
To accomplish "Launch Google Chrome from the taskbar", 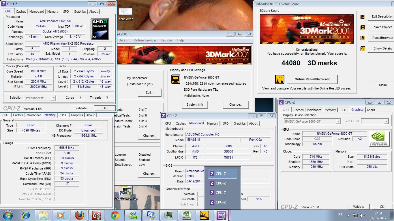I will coord(115,215).
